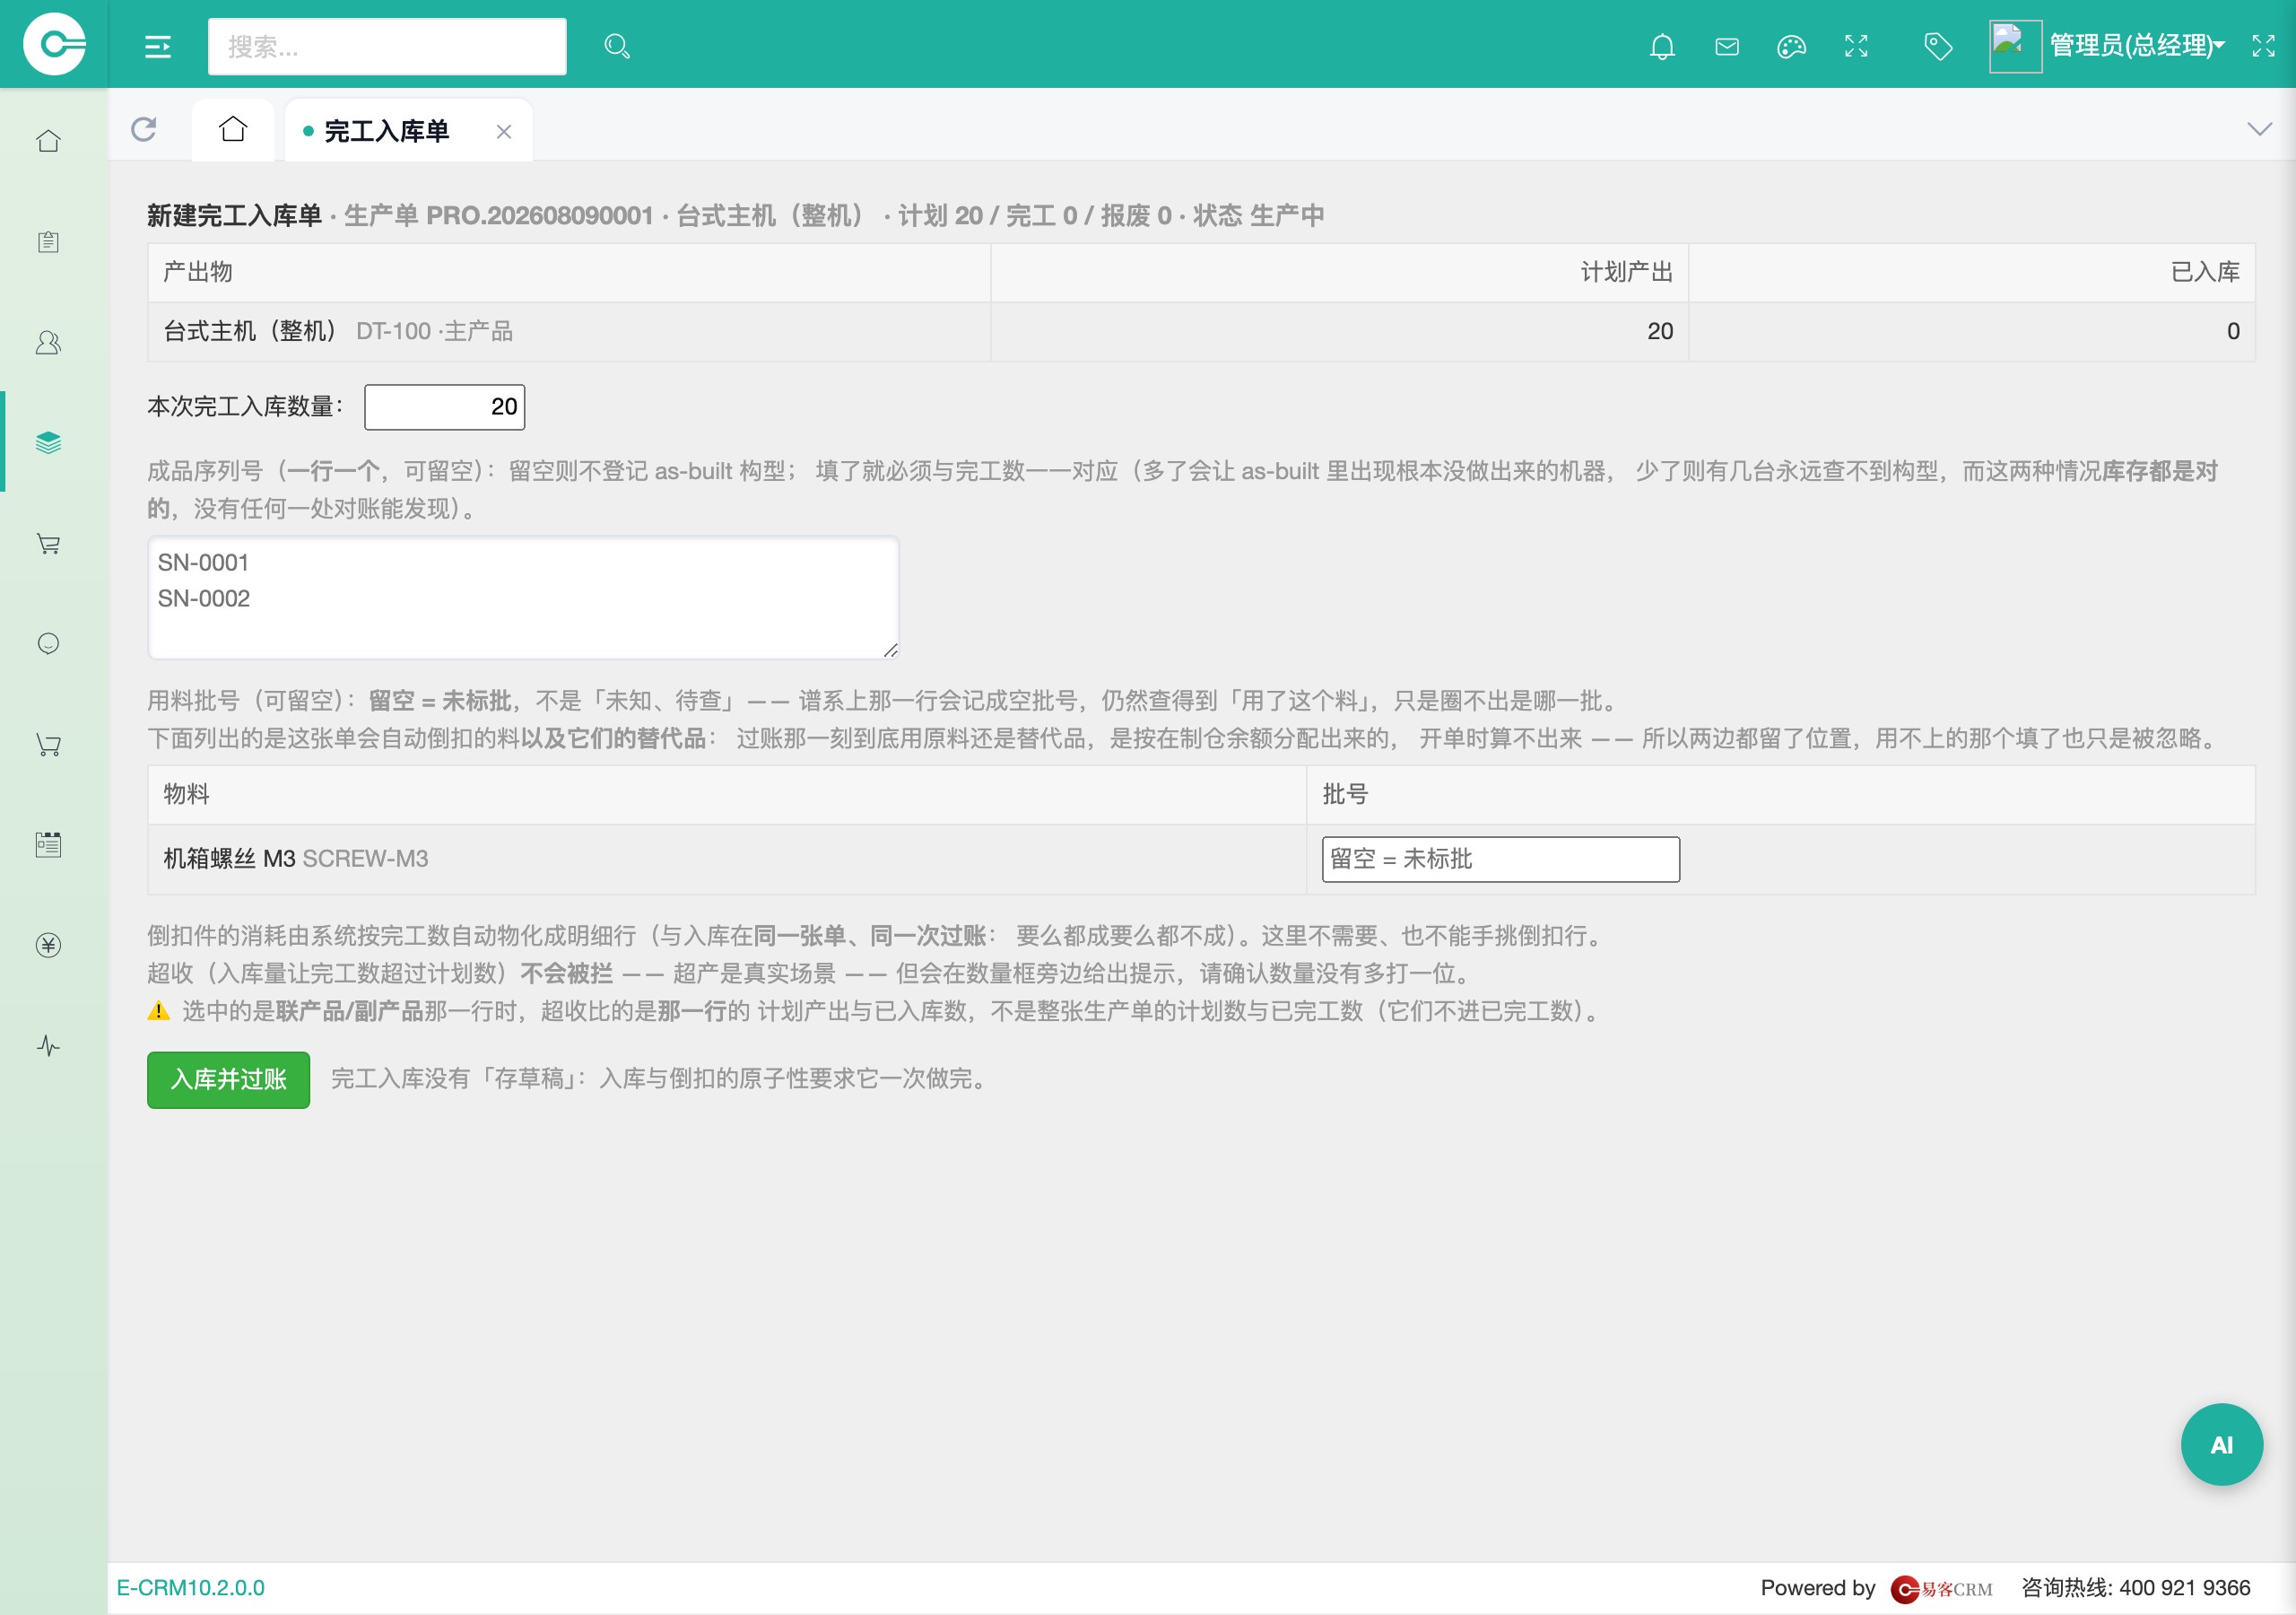This screenshot has height=1615, width=2296.
Task: Click the planned output value 20
Action: point(1660,331)
